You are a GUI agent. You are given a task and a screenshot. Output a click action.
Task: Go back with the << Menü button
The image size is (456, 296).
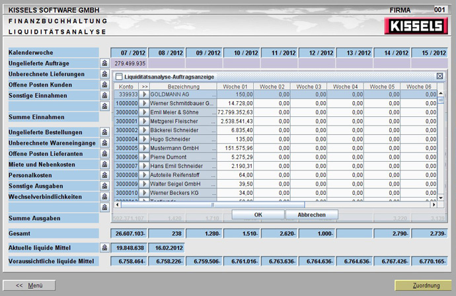(x=29, y=285)
